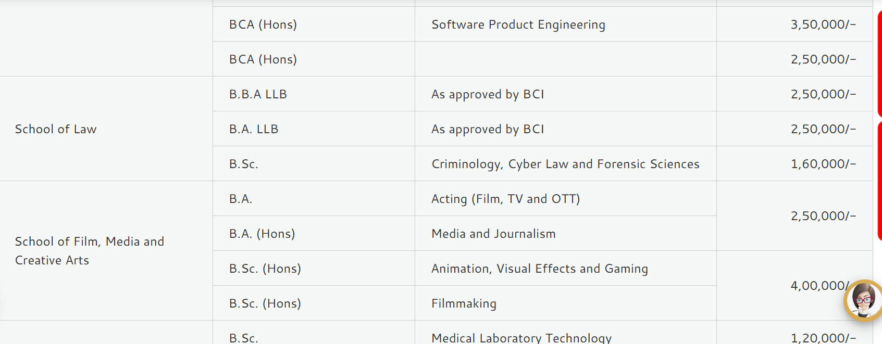Click the 1,20,000/- fee at the bottom

823,338
